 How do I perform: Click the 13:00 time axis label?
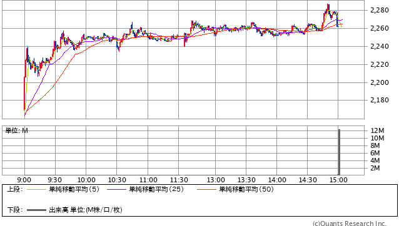(x=216, y=180)
